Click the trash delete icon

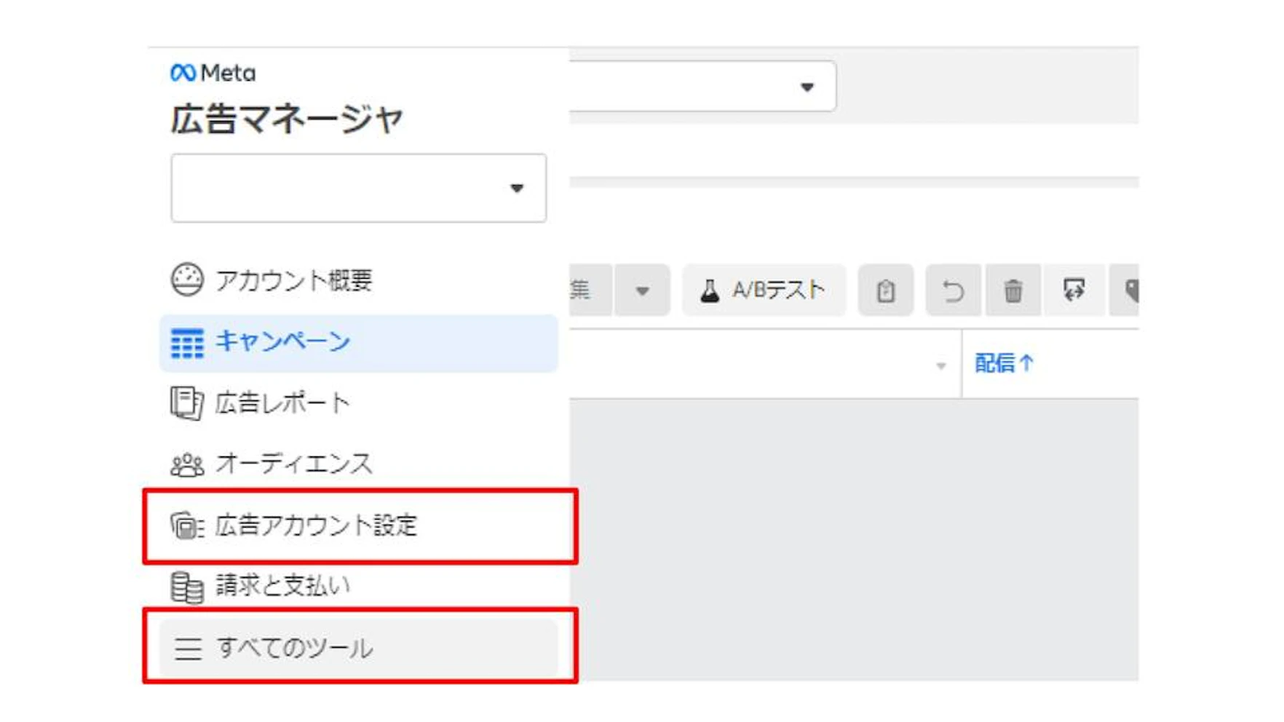click(1012, 290)
